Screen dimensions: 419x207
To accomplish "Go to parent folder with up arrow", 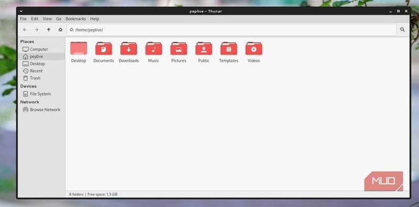I will pos(48,30).
